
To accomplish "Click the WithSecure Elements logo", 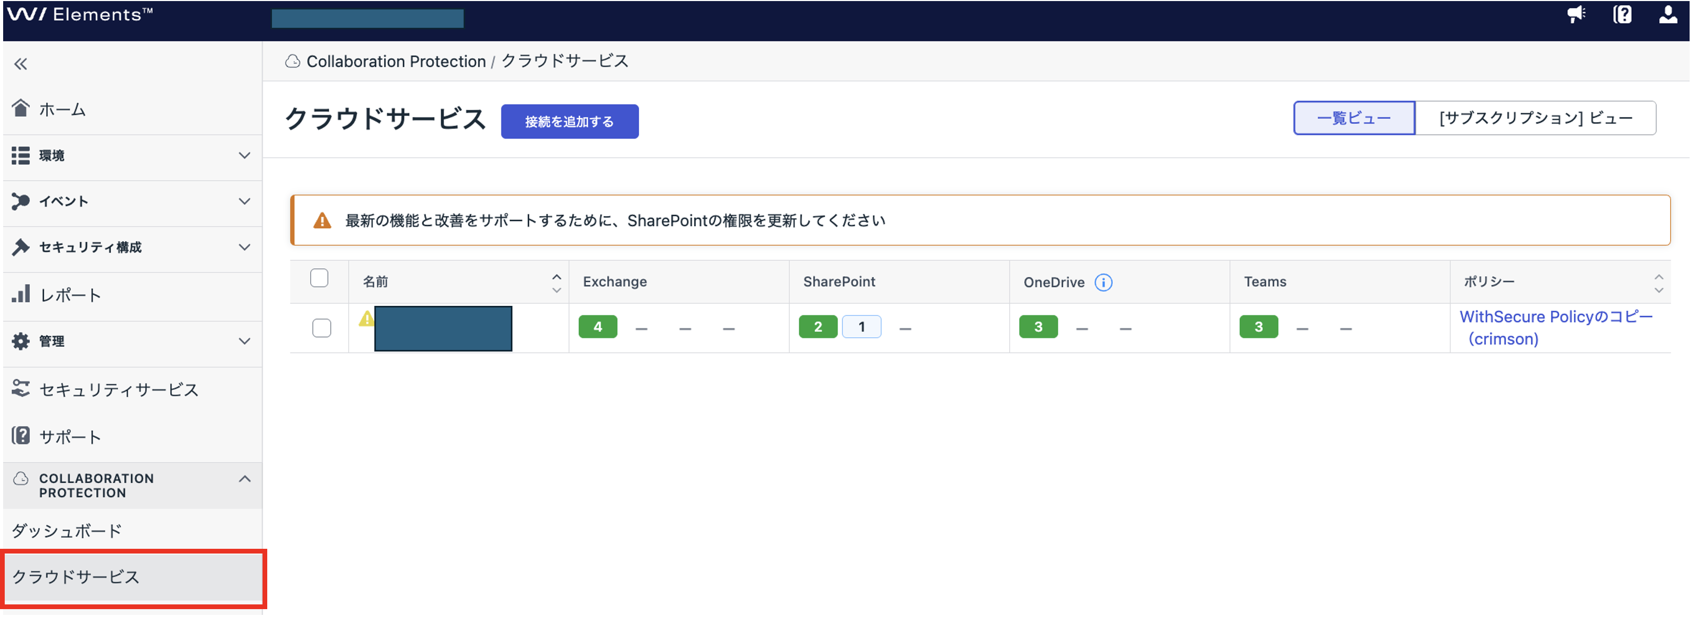I will [80, 14].
